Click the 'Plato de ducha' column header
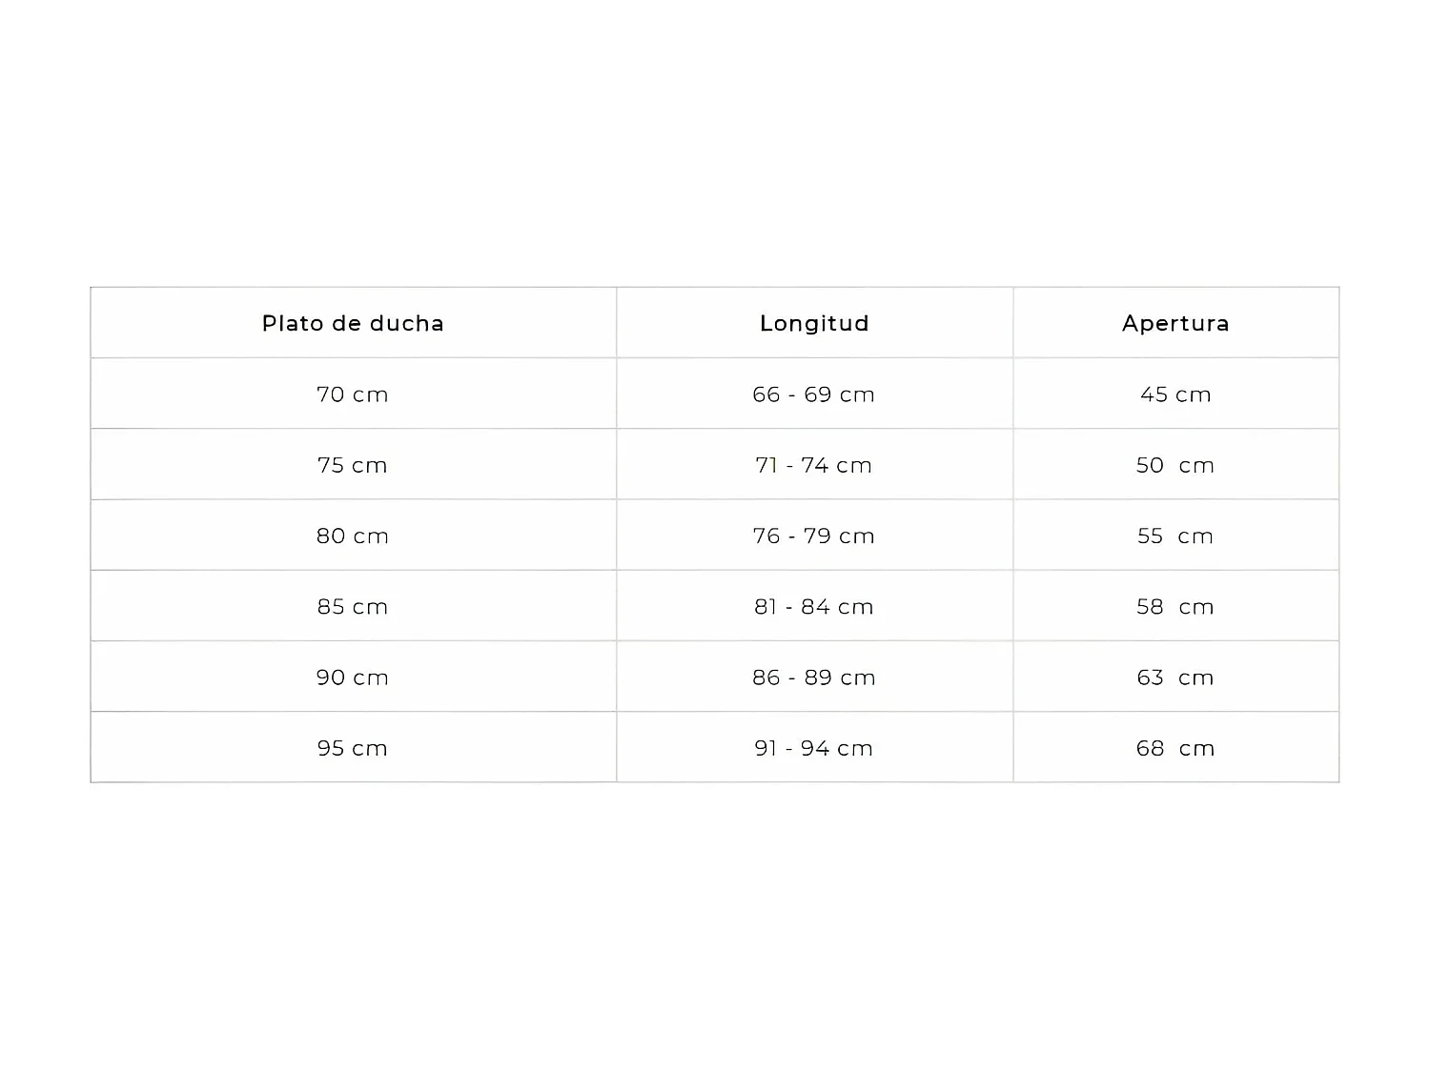Image resolution: width=1430 pixels, height=1072 pixels. pyautogui.click(x=353, y=323)
